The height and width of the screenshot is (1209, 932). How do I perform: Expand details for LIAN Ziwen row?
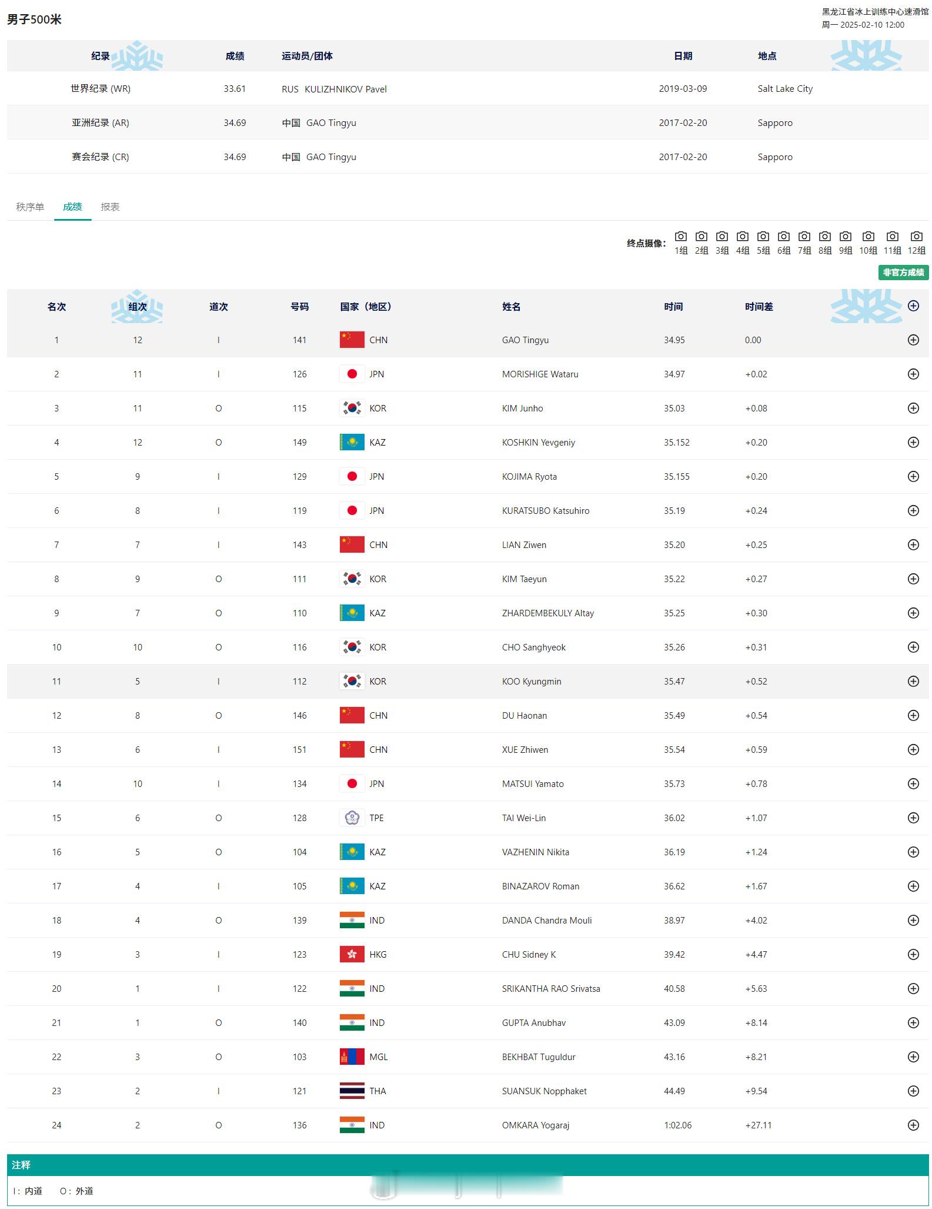pos(913,544)
